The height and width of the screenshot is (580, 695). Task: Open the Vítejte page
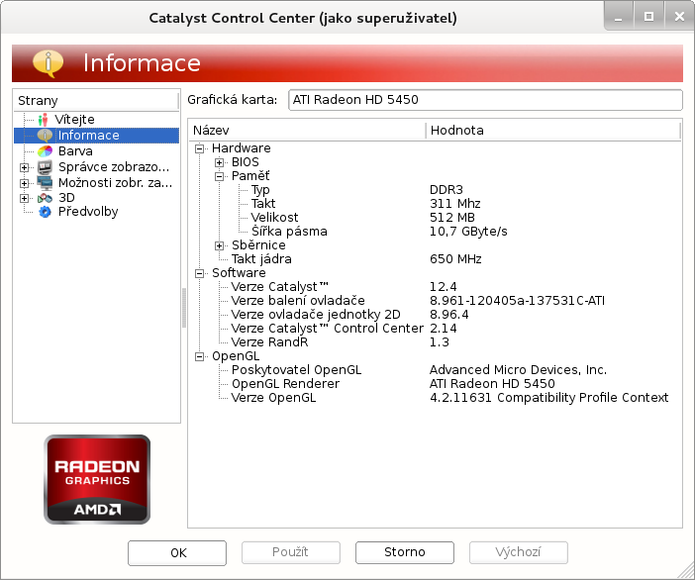(x=74, y=120)
